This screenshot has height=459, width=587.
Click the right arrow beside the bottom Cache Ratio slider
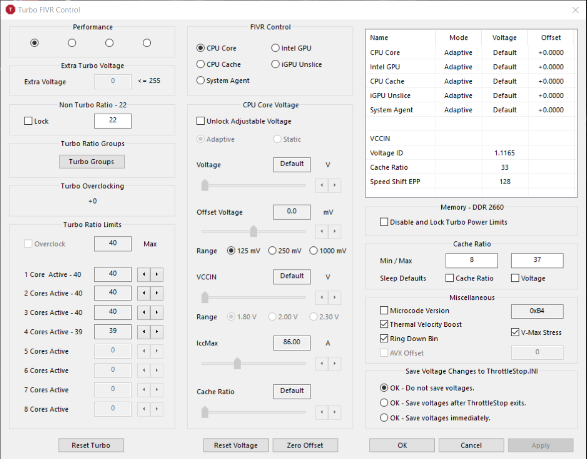pyautogui.click(x=334, y=412)
